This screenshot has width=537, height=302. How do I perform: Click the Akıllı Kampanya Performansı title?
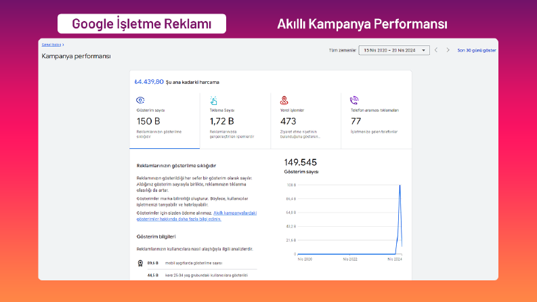coord(362,24)
